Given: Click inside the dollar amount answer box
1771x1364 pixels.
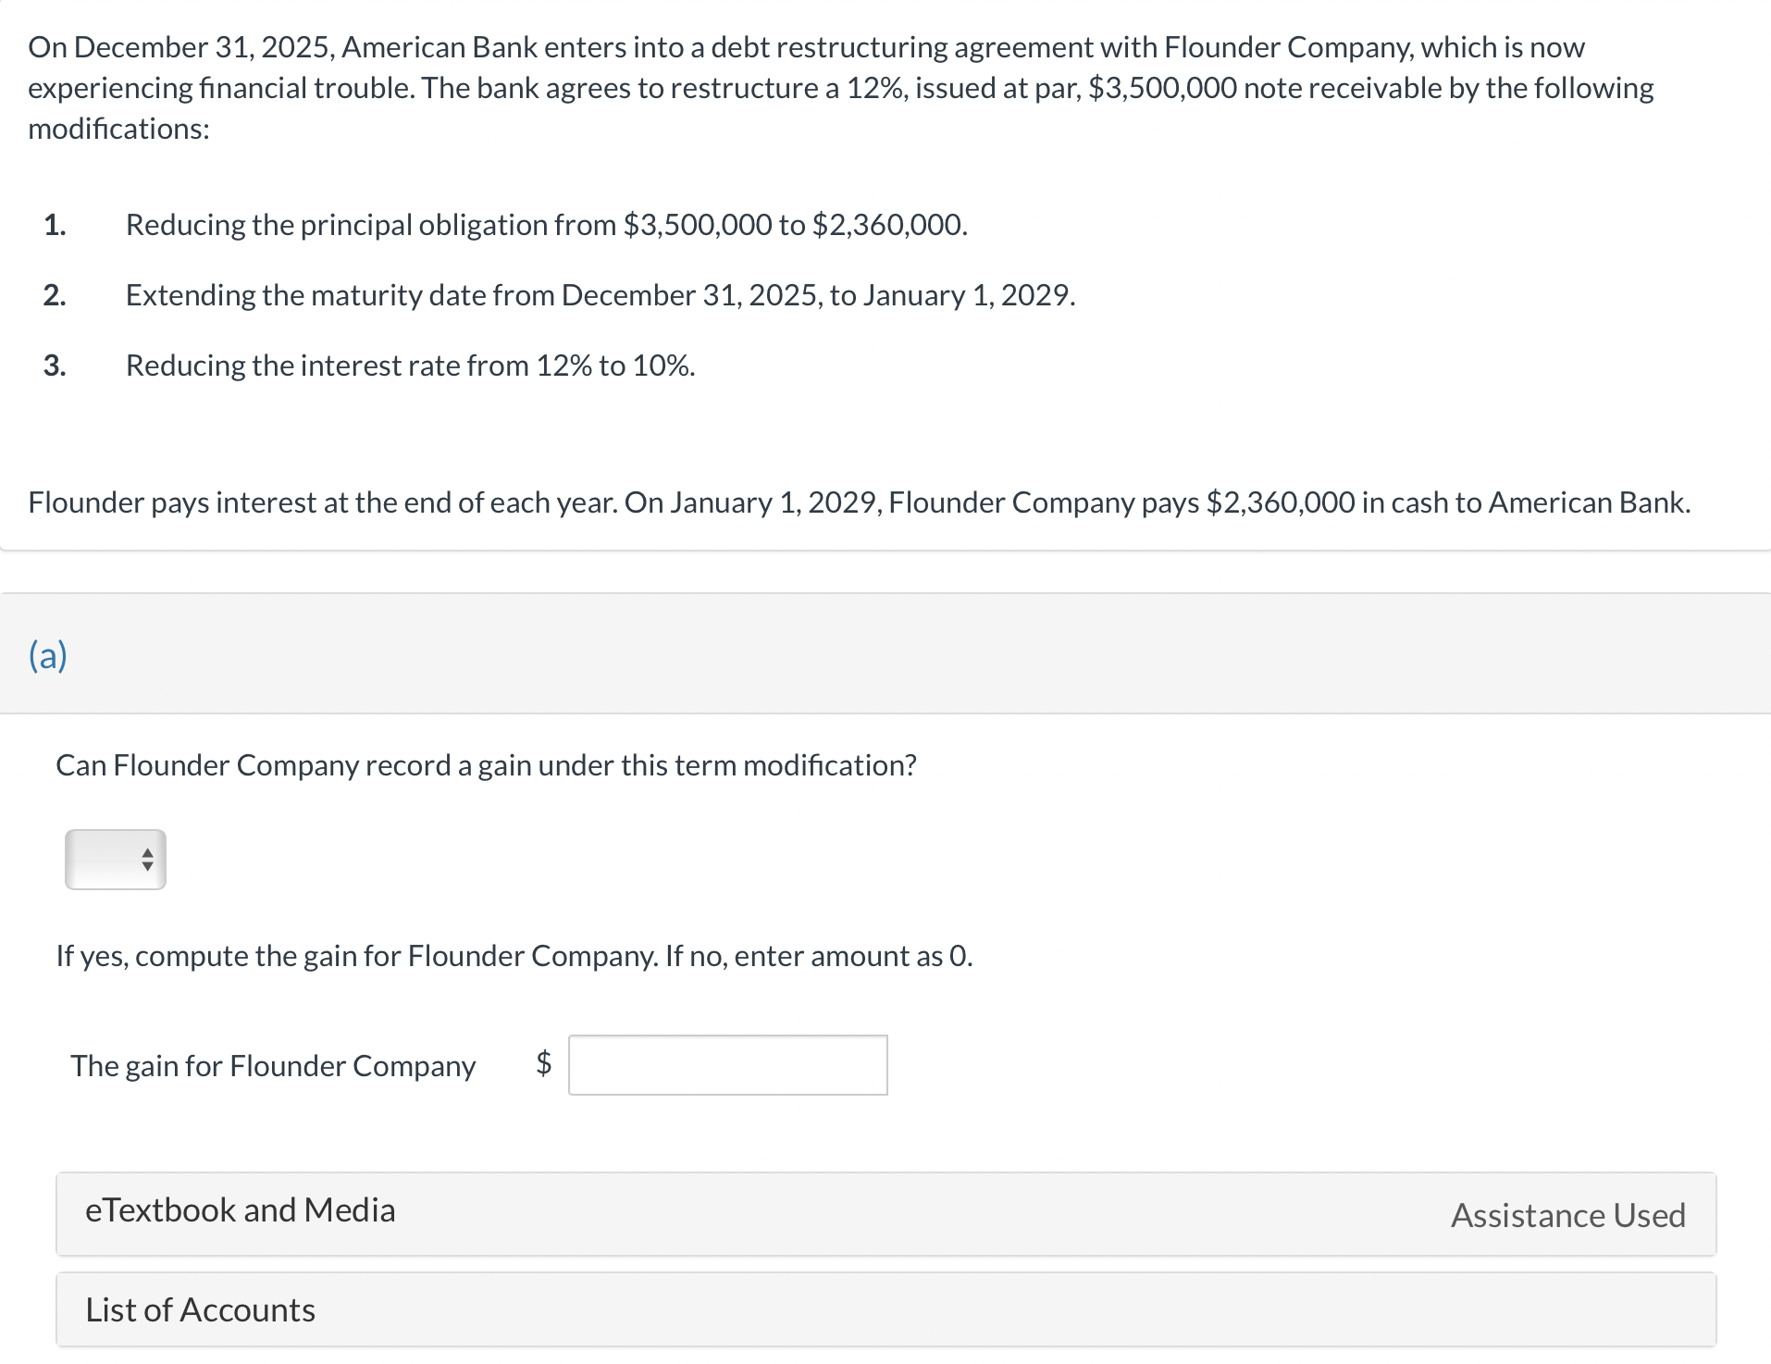Looking at the screenshot, I should tap(727, 1065).
